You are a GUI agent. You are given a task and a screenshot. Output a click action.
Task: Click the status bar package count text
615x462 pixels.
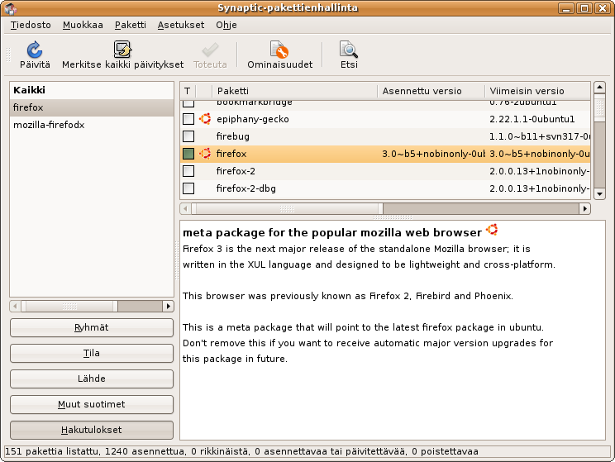[241, 451]
